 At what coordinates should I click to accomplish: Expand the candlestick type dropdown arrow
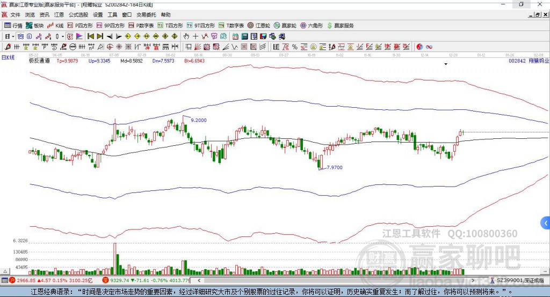pos(63,36)
